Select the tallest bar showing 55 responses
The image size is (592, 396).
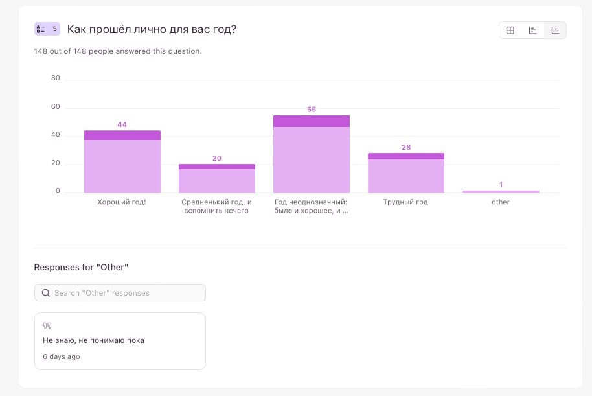[x=312, y=159]
